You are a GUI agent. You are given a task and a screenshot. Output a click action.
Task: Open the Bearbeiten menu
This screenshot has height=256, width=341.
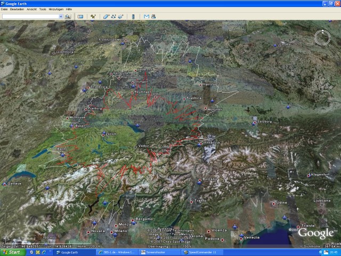17,9
